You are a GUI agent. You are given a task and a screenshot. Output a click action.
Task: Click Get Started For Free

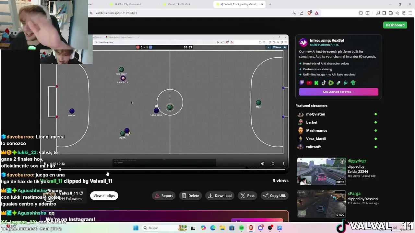[x=338, y=92]
